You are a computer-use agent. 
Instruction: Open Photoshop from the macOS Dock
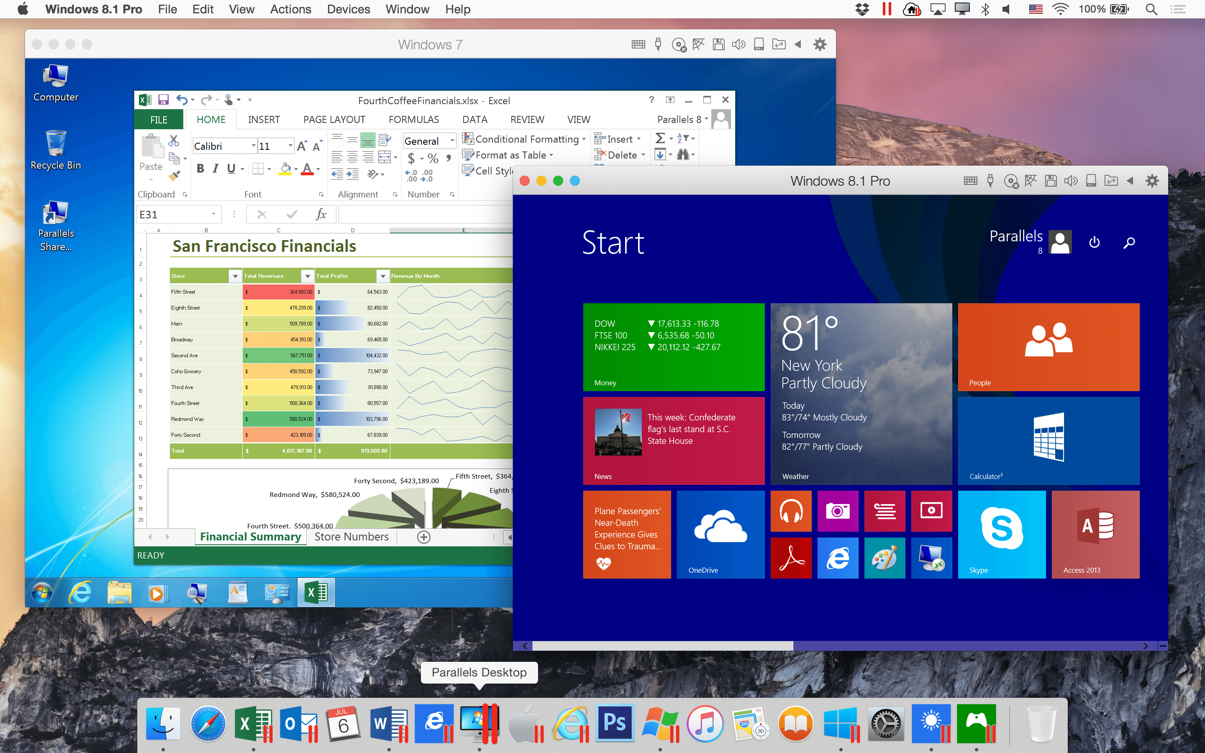tap(615, 723)
